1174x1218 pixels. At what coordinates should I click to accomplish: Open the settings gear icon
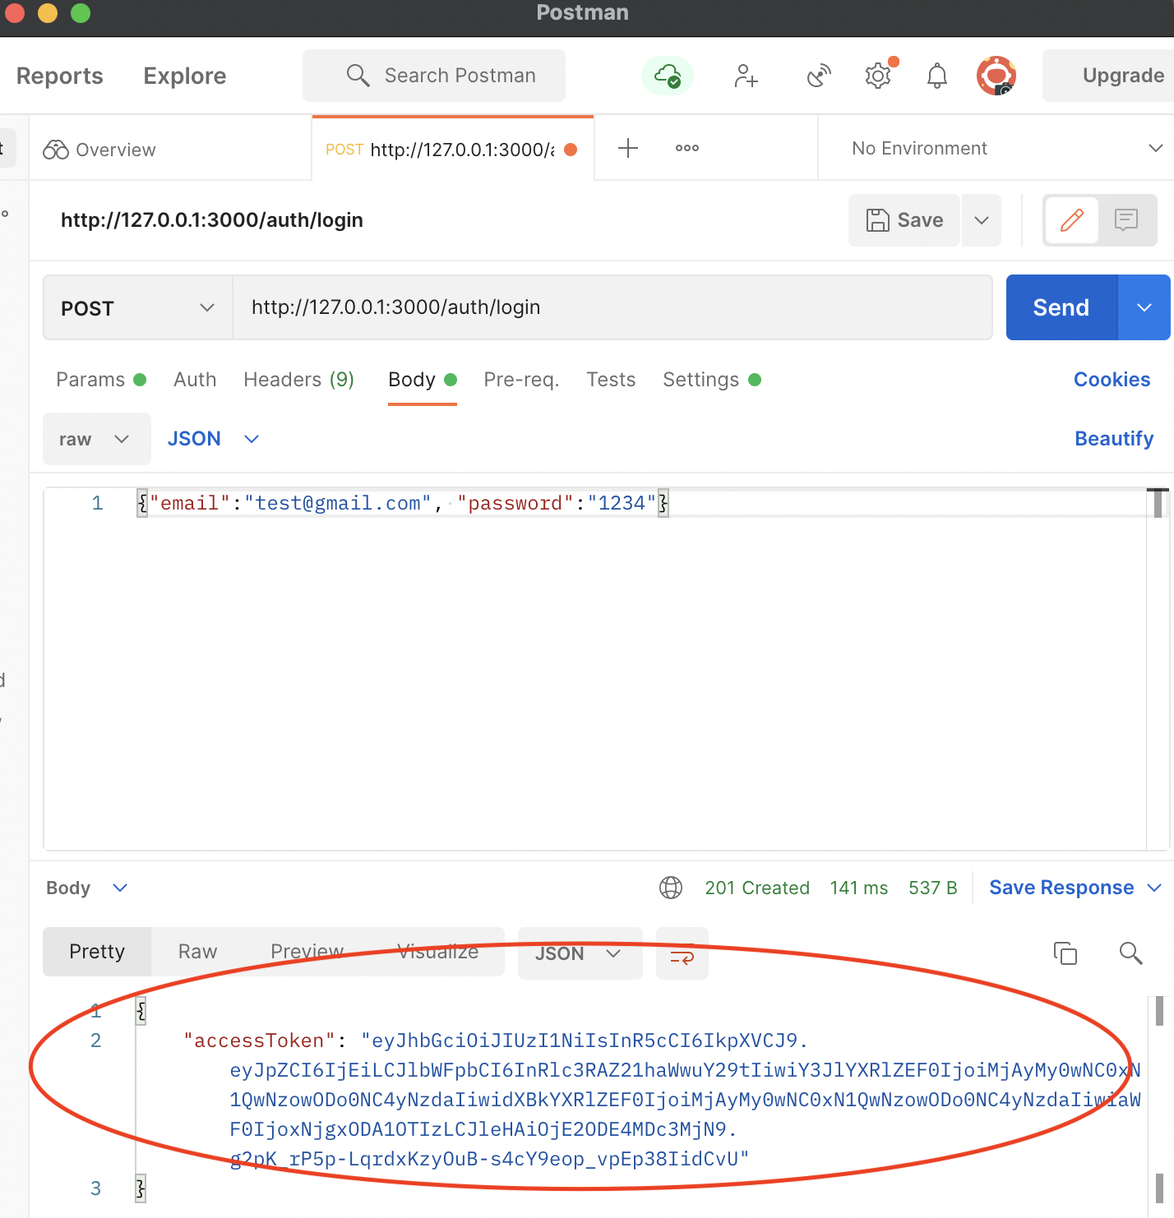[x=878, y=76]
